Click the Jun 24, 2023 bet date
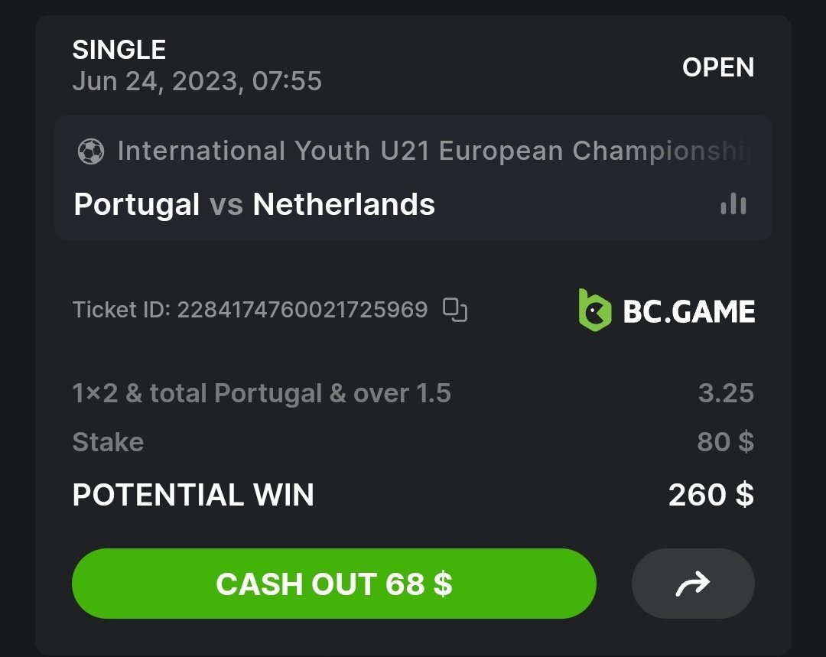Image resolution: width=826 pixels, height=657 pixels. pyautogui.click(x=197, y=81)
